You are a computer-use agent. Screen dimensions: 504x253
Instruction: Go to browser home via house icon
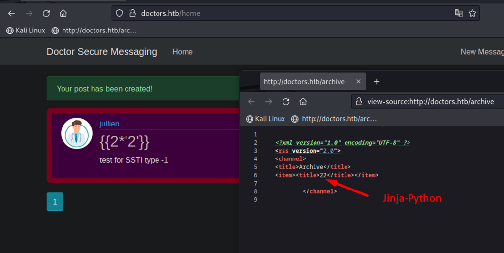tap(63, 13)
